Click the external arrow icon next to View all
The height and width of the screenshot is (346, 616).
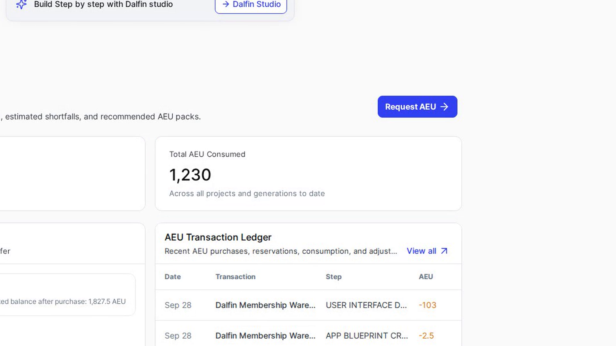click(444, 251)
